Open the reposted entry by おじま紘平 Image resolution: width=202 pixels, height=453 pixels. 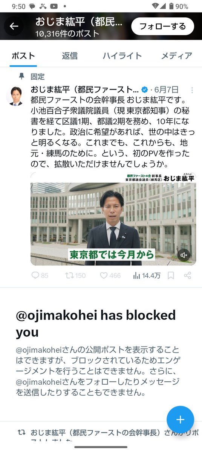tap(109, 435)
